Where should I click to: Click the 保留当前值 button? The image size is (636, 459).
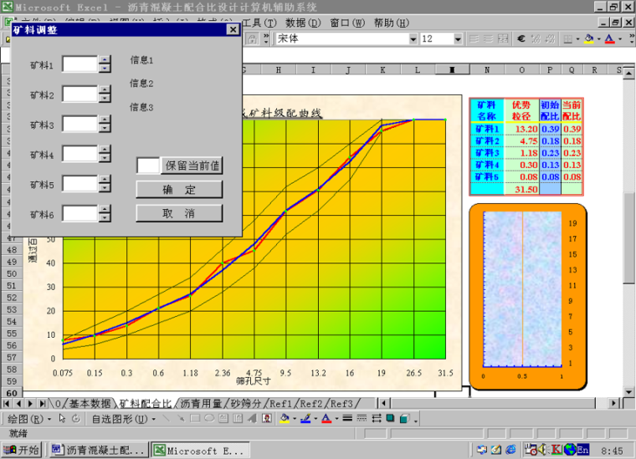(192, 166)
